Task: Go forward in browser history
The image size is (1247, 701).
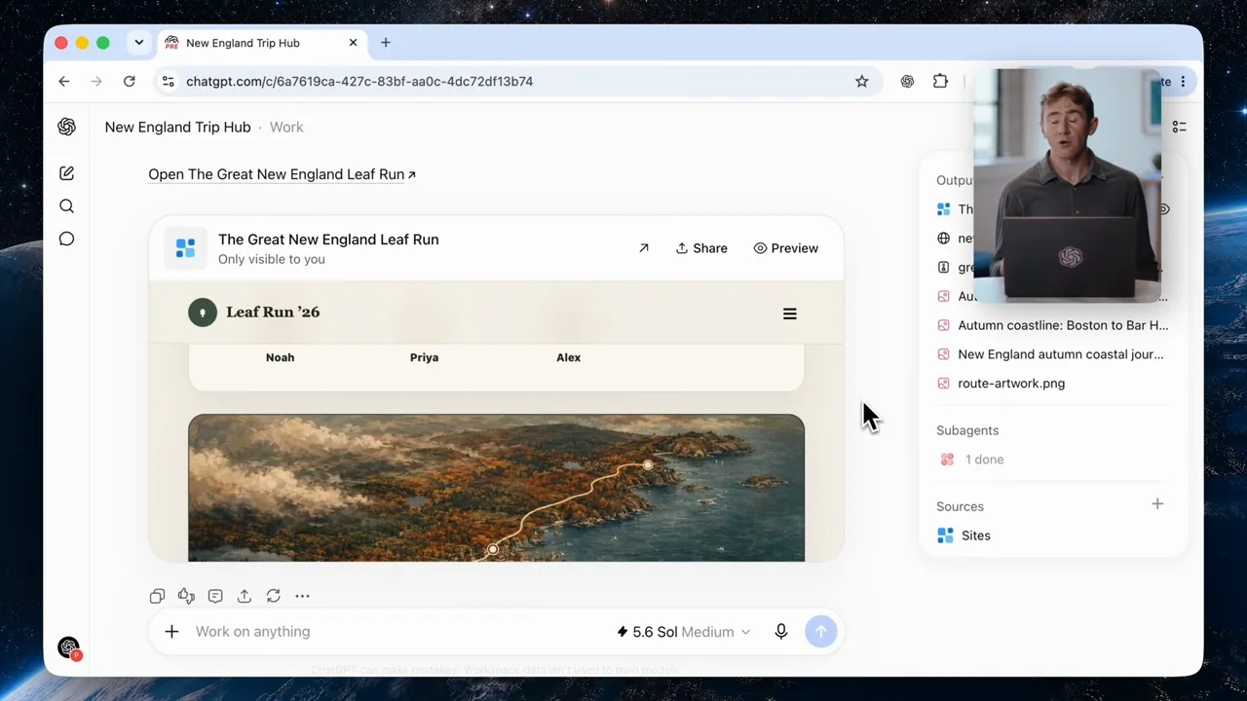Action: pyautogui.click(x=96, y=82)
